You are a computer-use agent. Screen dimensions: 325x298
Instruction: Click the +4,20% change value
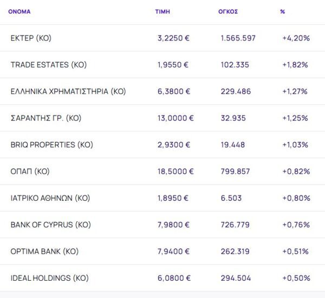[296, 38]
